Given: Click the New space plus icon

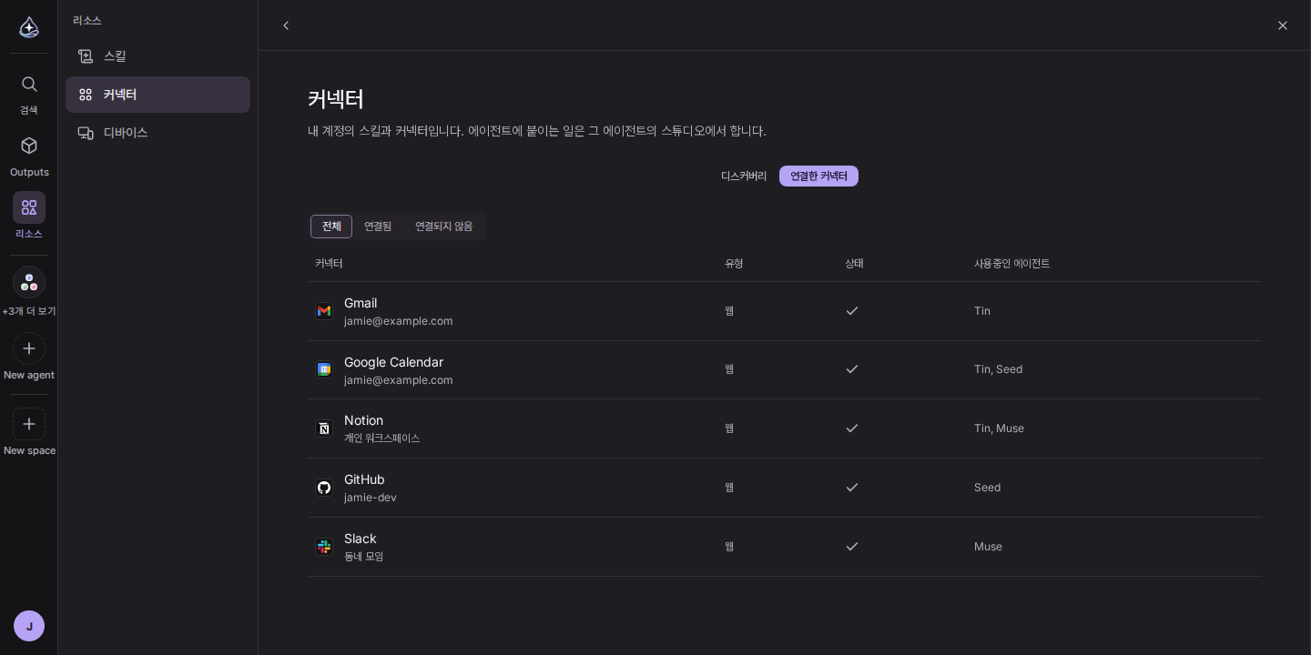Looking at the screenshot, I should [29, 424].
